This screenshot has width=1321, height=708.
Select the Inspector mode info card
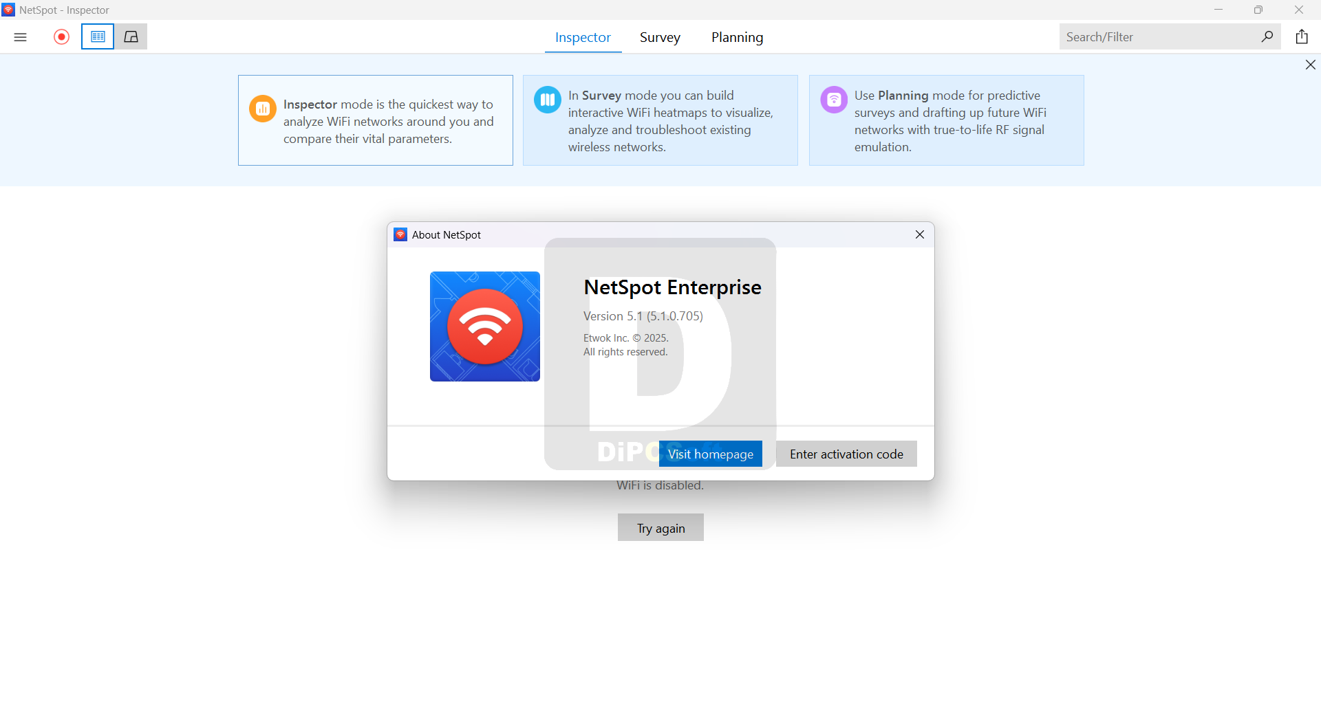(x=376, y=120)
